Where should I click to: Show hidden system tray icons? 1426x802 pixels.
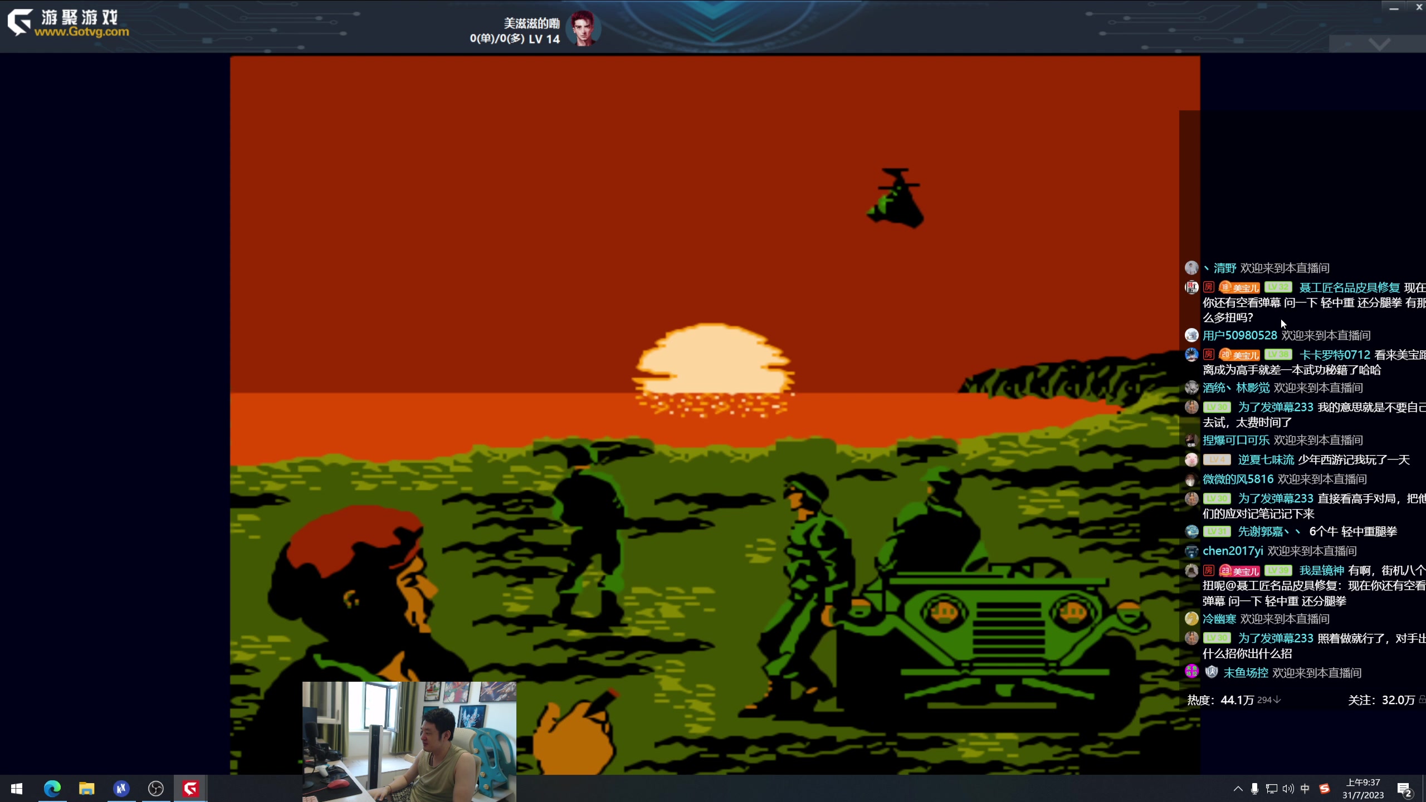pyautogui.click(x=1238, y=789)
